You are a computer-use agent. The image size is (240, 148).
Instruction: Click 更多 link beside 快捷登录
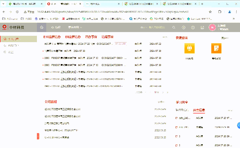(x=225, y=38)
